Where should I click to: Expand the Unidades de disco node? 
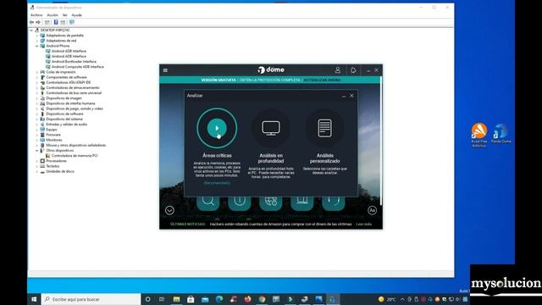point(37,171)
